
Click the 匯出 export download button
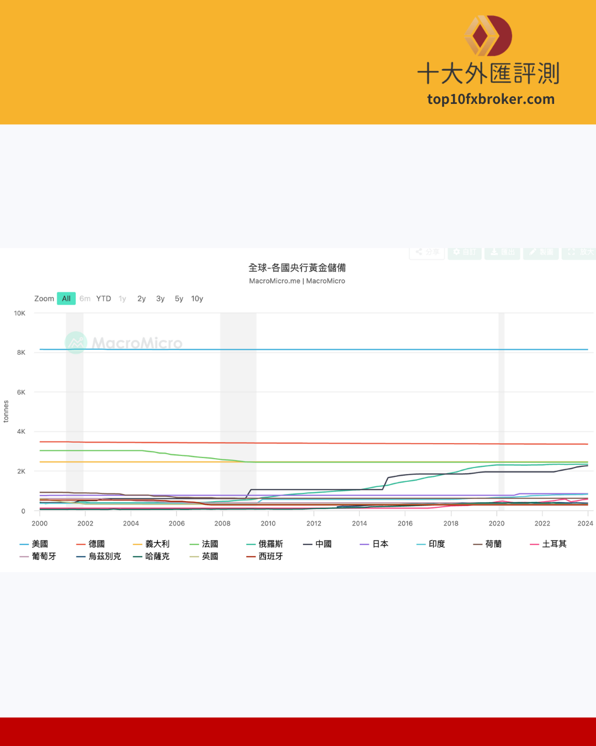pyautogui.click(x=502, y=252)
